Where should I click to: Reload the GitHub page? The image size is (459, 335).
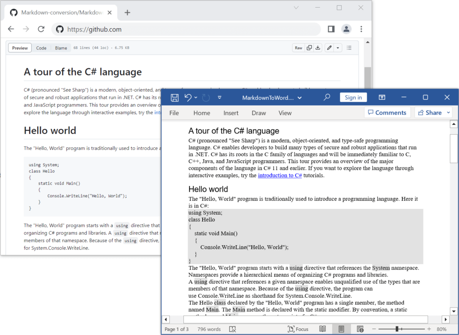41,28
